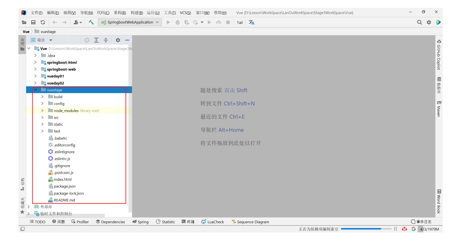Viewport: 463px width, 243px height.
Task: Select the .eslintrc.js file
Action: [x=59, y=159]
